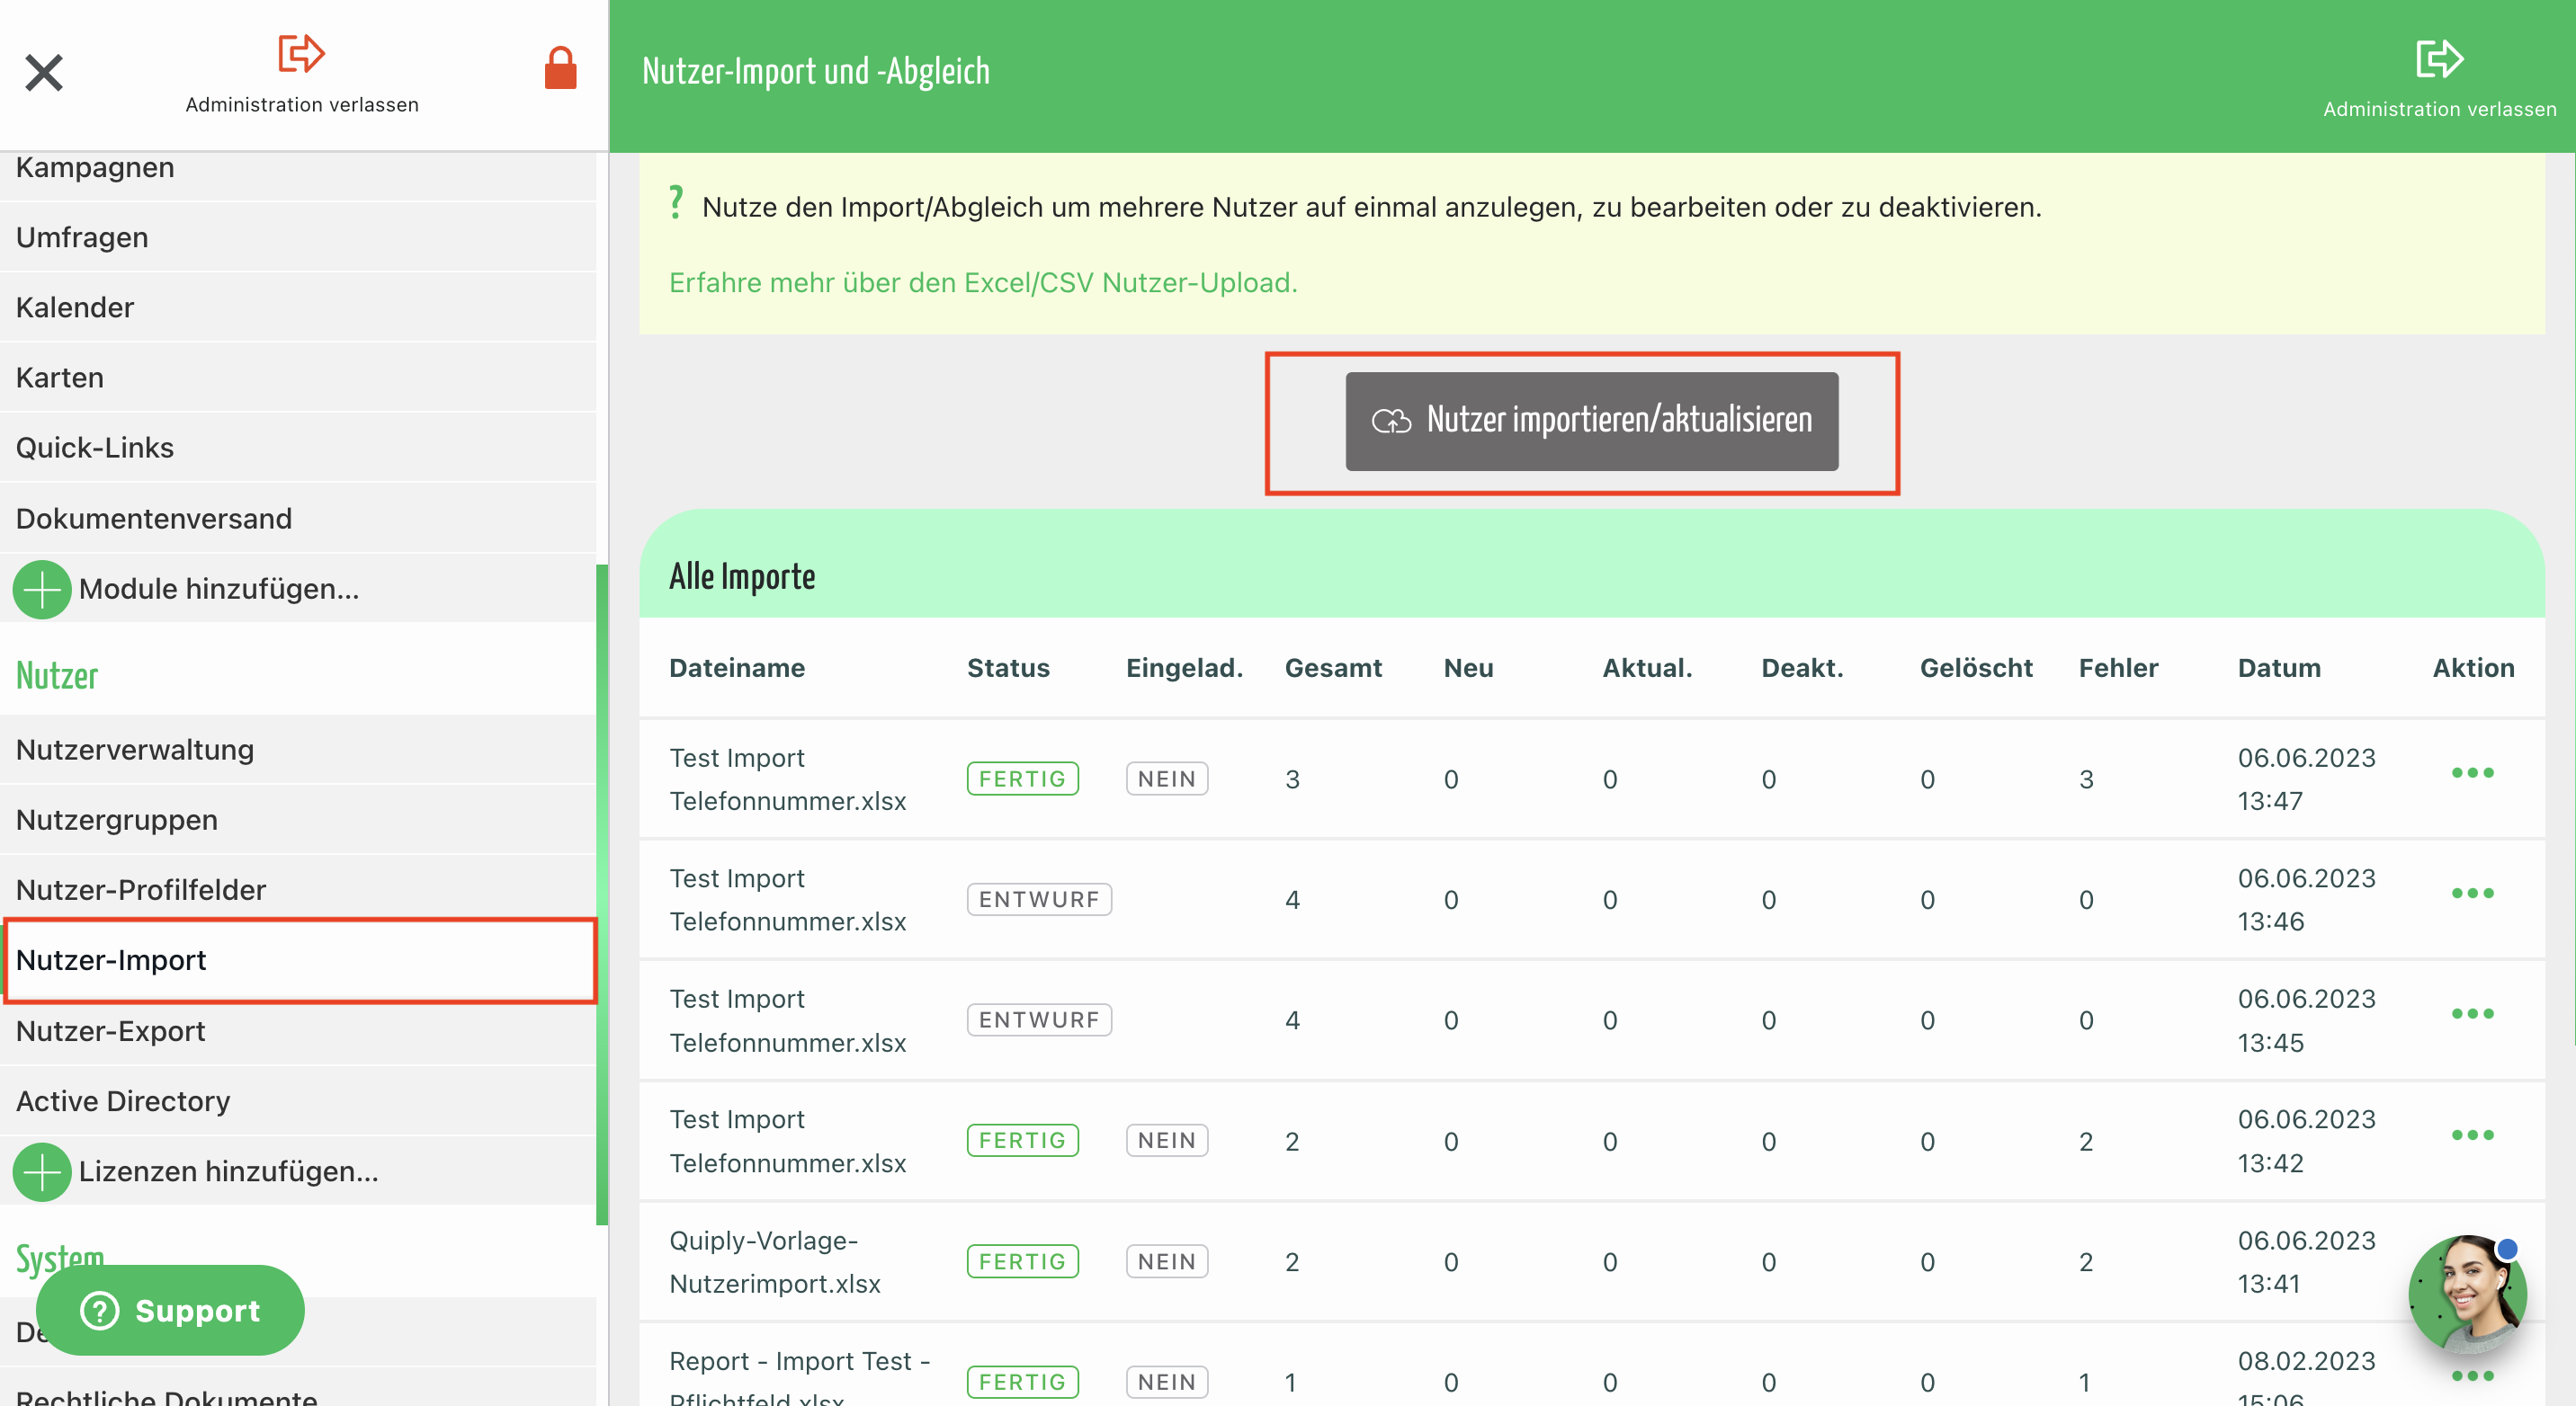This screenshot has height=1406, width=2576.
Task: Select Lizenzen hinzufügen... entry
Action: point(298,1171)
